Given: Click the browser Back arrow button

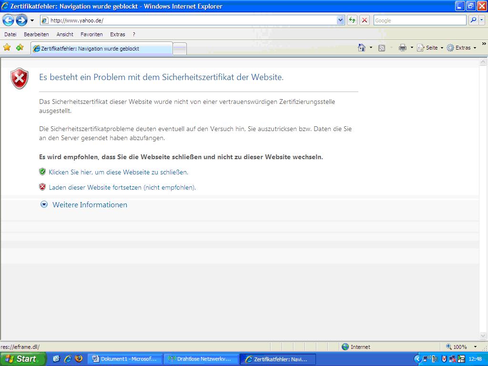Looking at the screenshot, I should (9, 20).
